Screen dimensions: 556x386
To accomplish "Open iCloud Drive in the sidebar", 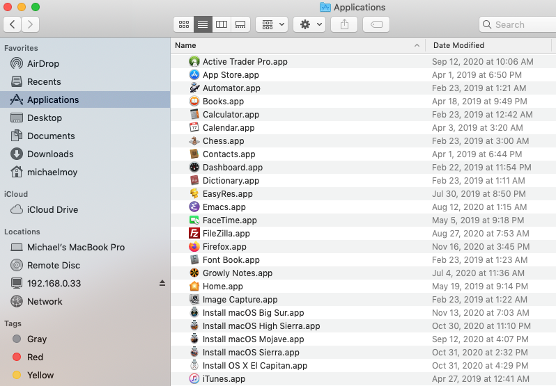I will click(85, 209).
